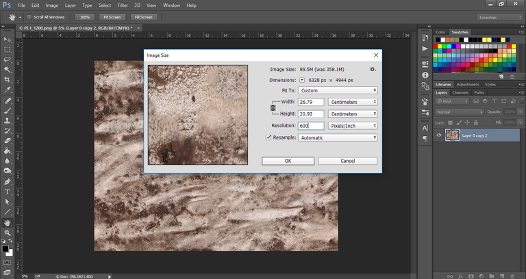Click OK in Image Size dialog
Viewport: 526px width, 279px height.
(288, 161)
